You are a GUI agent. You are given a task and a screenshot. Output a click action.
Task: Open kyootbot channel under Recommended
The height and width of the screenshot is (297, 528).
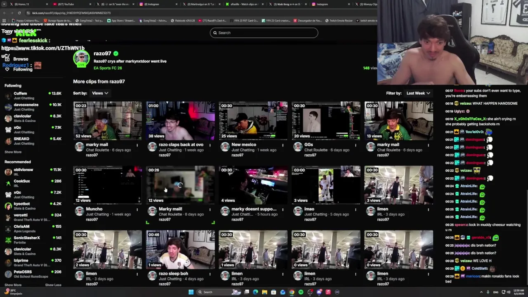pos(33,206)
